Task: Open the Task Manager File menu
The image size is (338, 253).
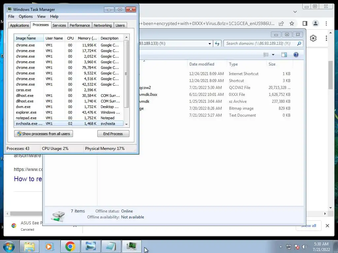Action: point(11,16)
